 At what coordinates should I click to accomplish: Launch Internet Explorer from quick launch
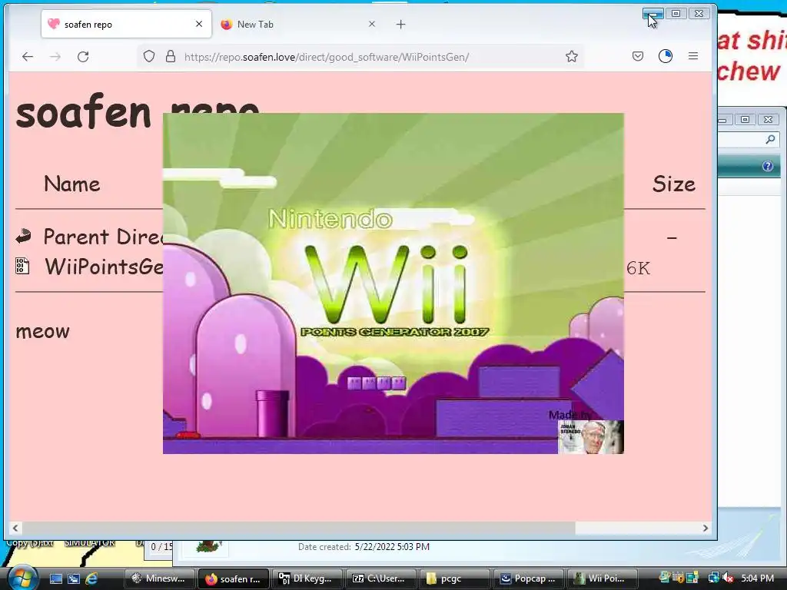91,578
